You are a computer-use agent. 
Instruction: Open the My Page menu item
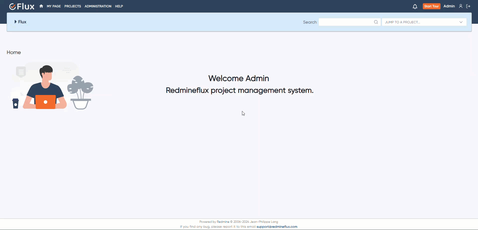coord(54,6)
